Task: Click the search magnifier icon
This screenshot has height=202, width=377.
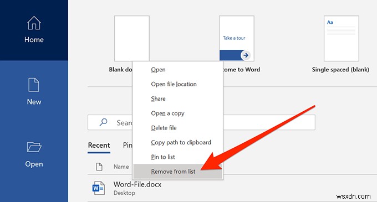Action: click(103, 122)
